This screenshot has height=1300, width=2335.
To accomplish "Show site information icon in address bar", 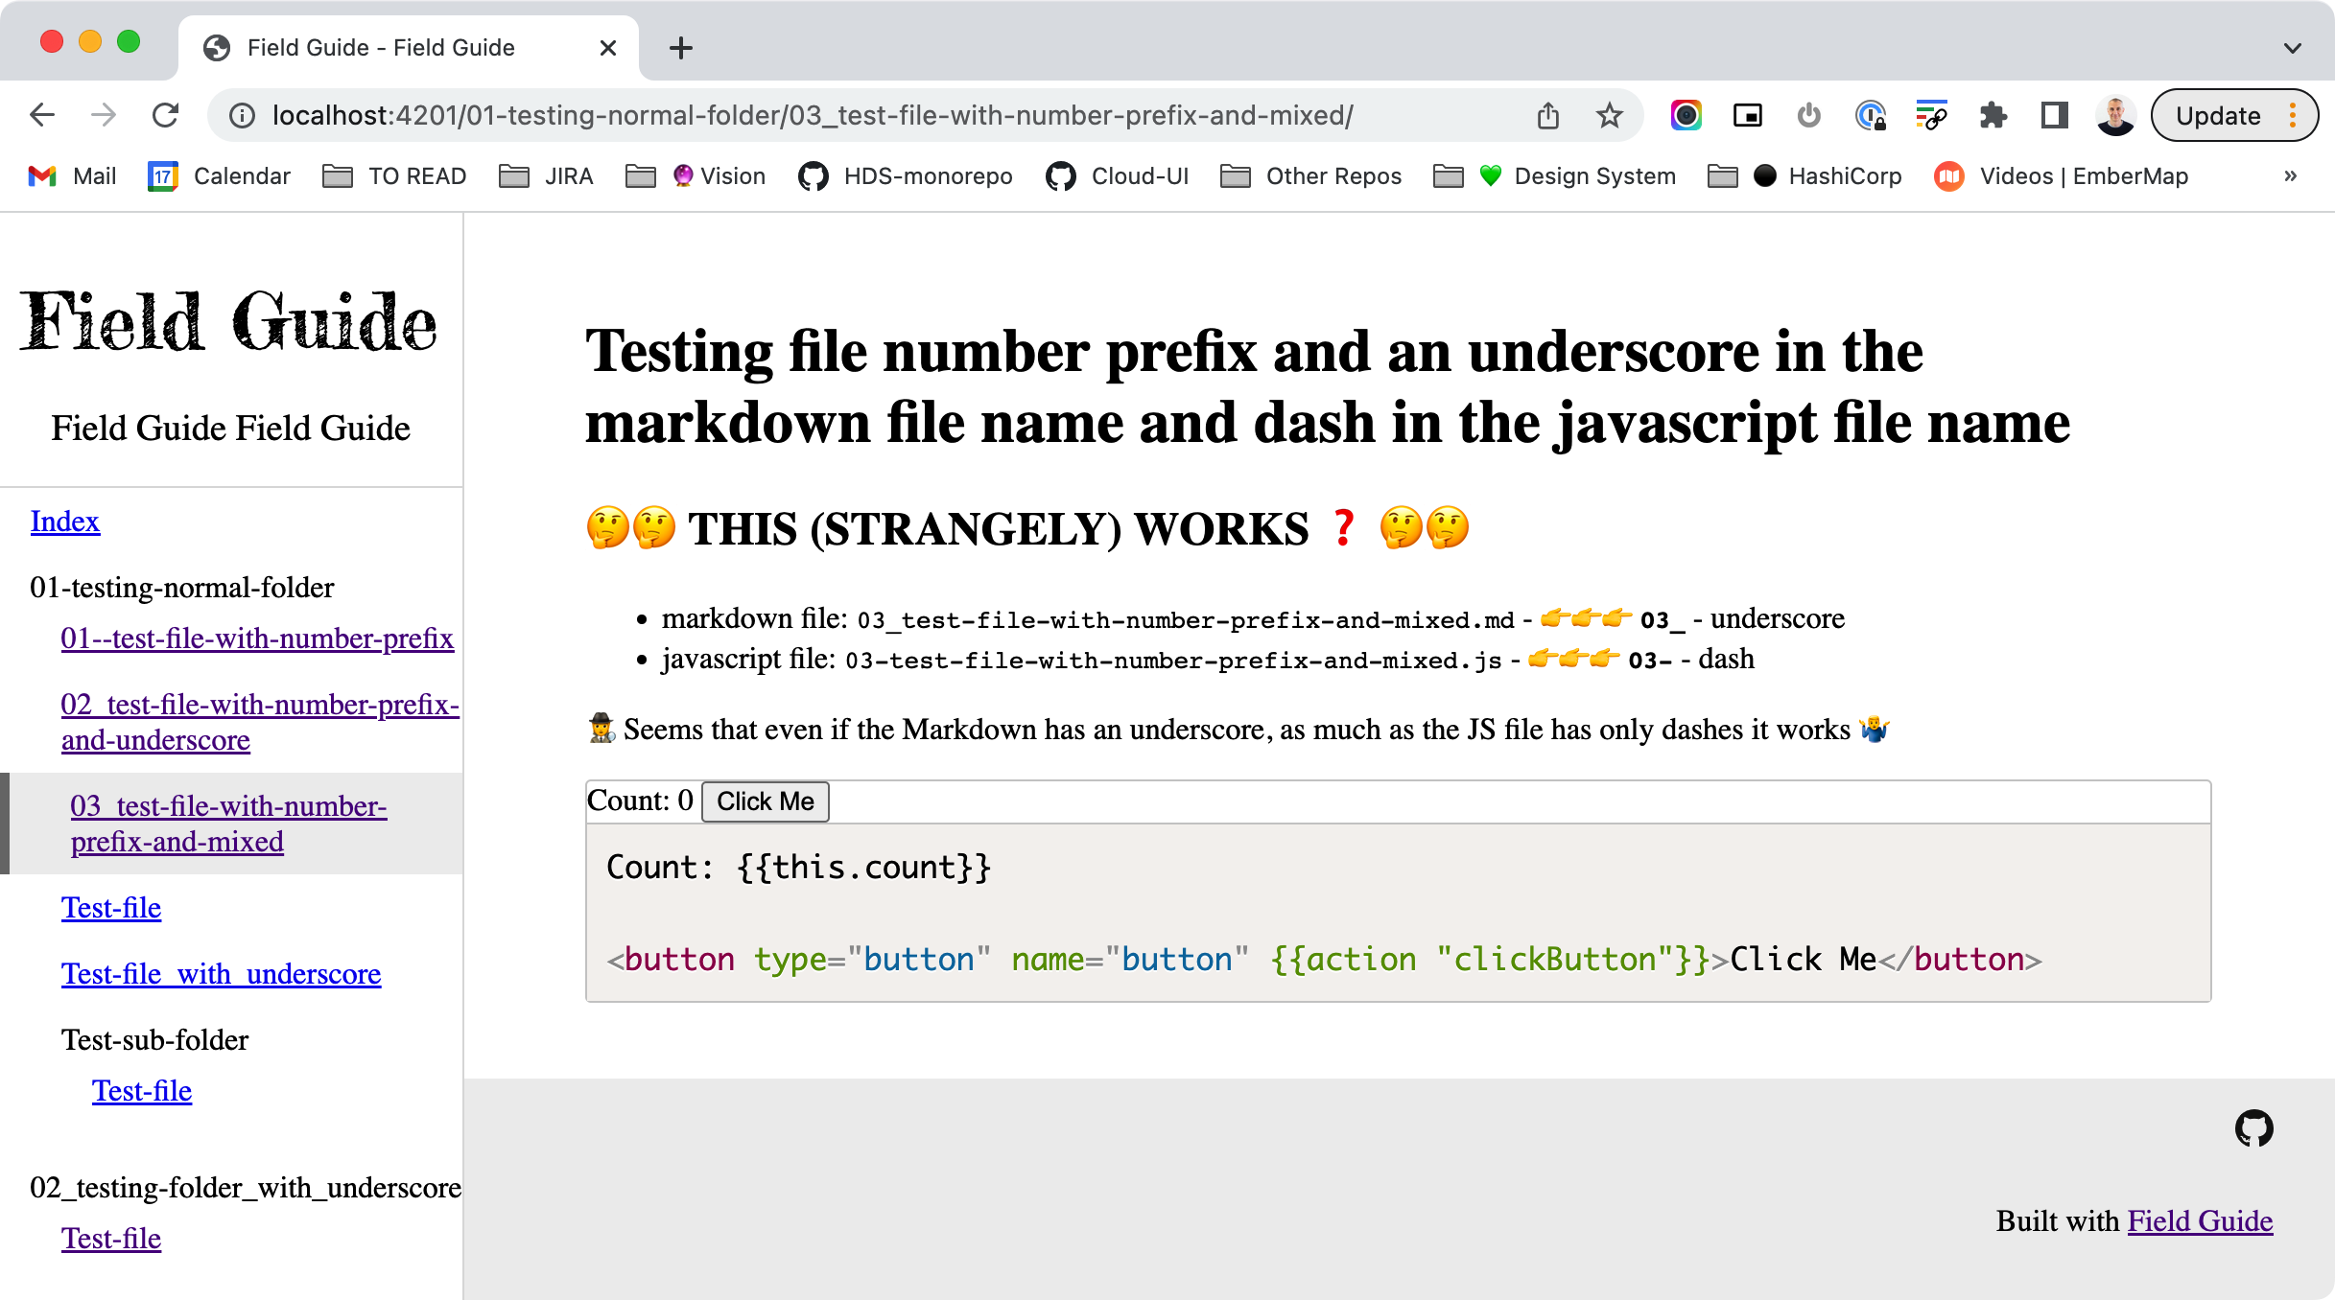I will pyautogui.click(x=242, y=116).
